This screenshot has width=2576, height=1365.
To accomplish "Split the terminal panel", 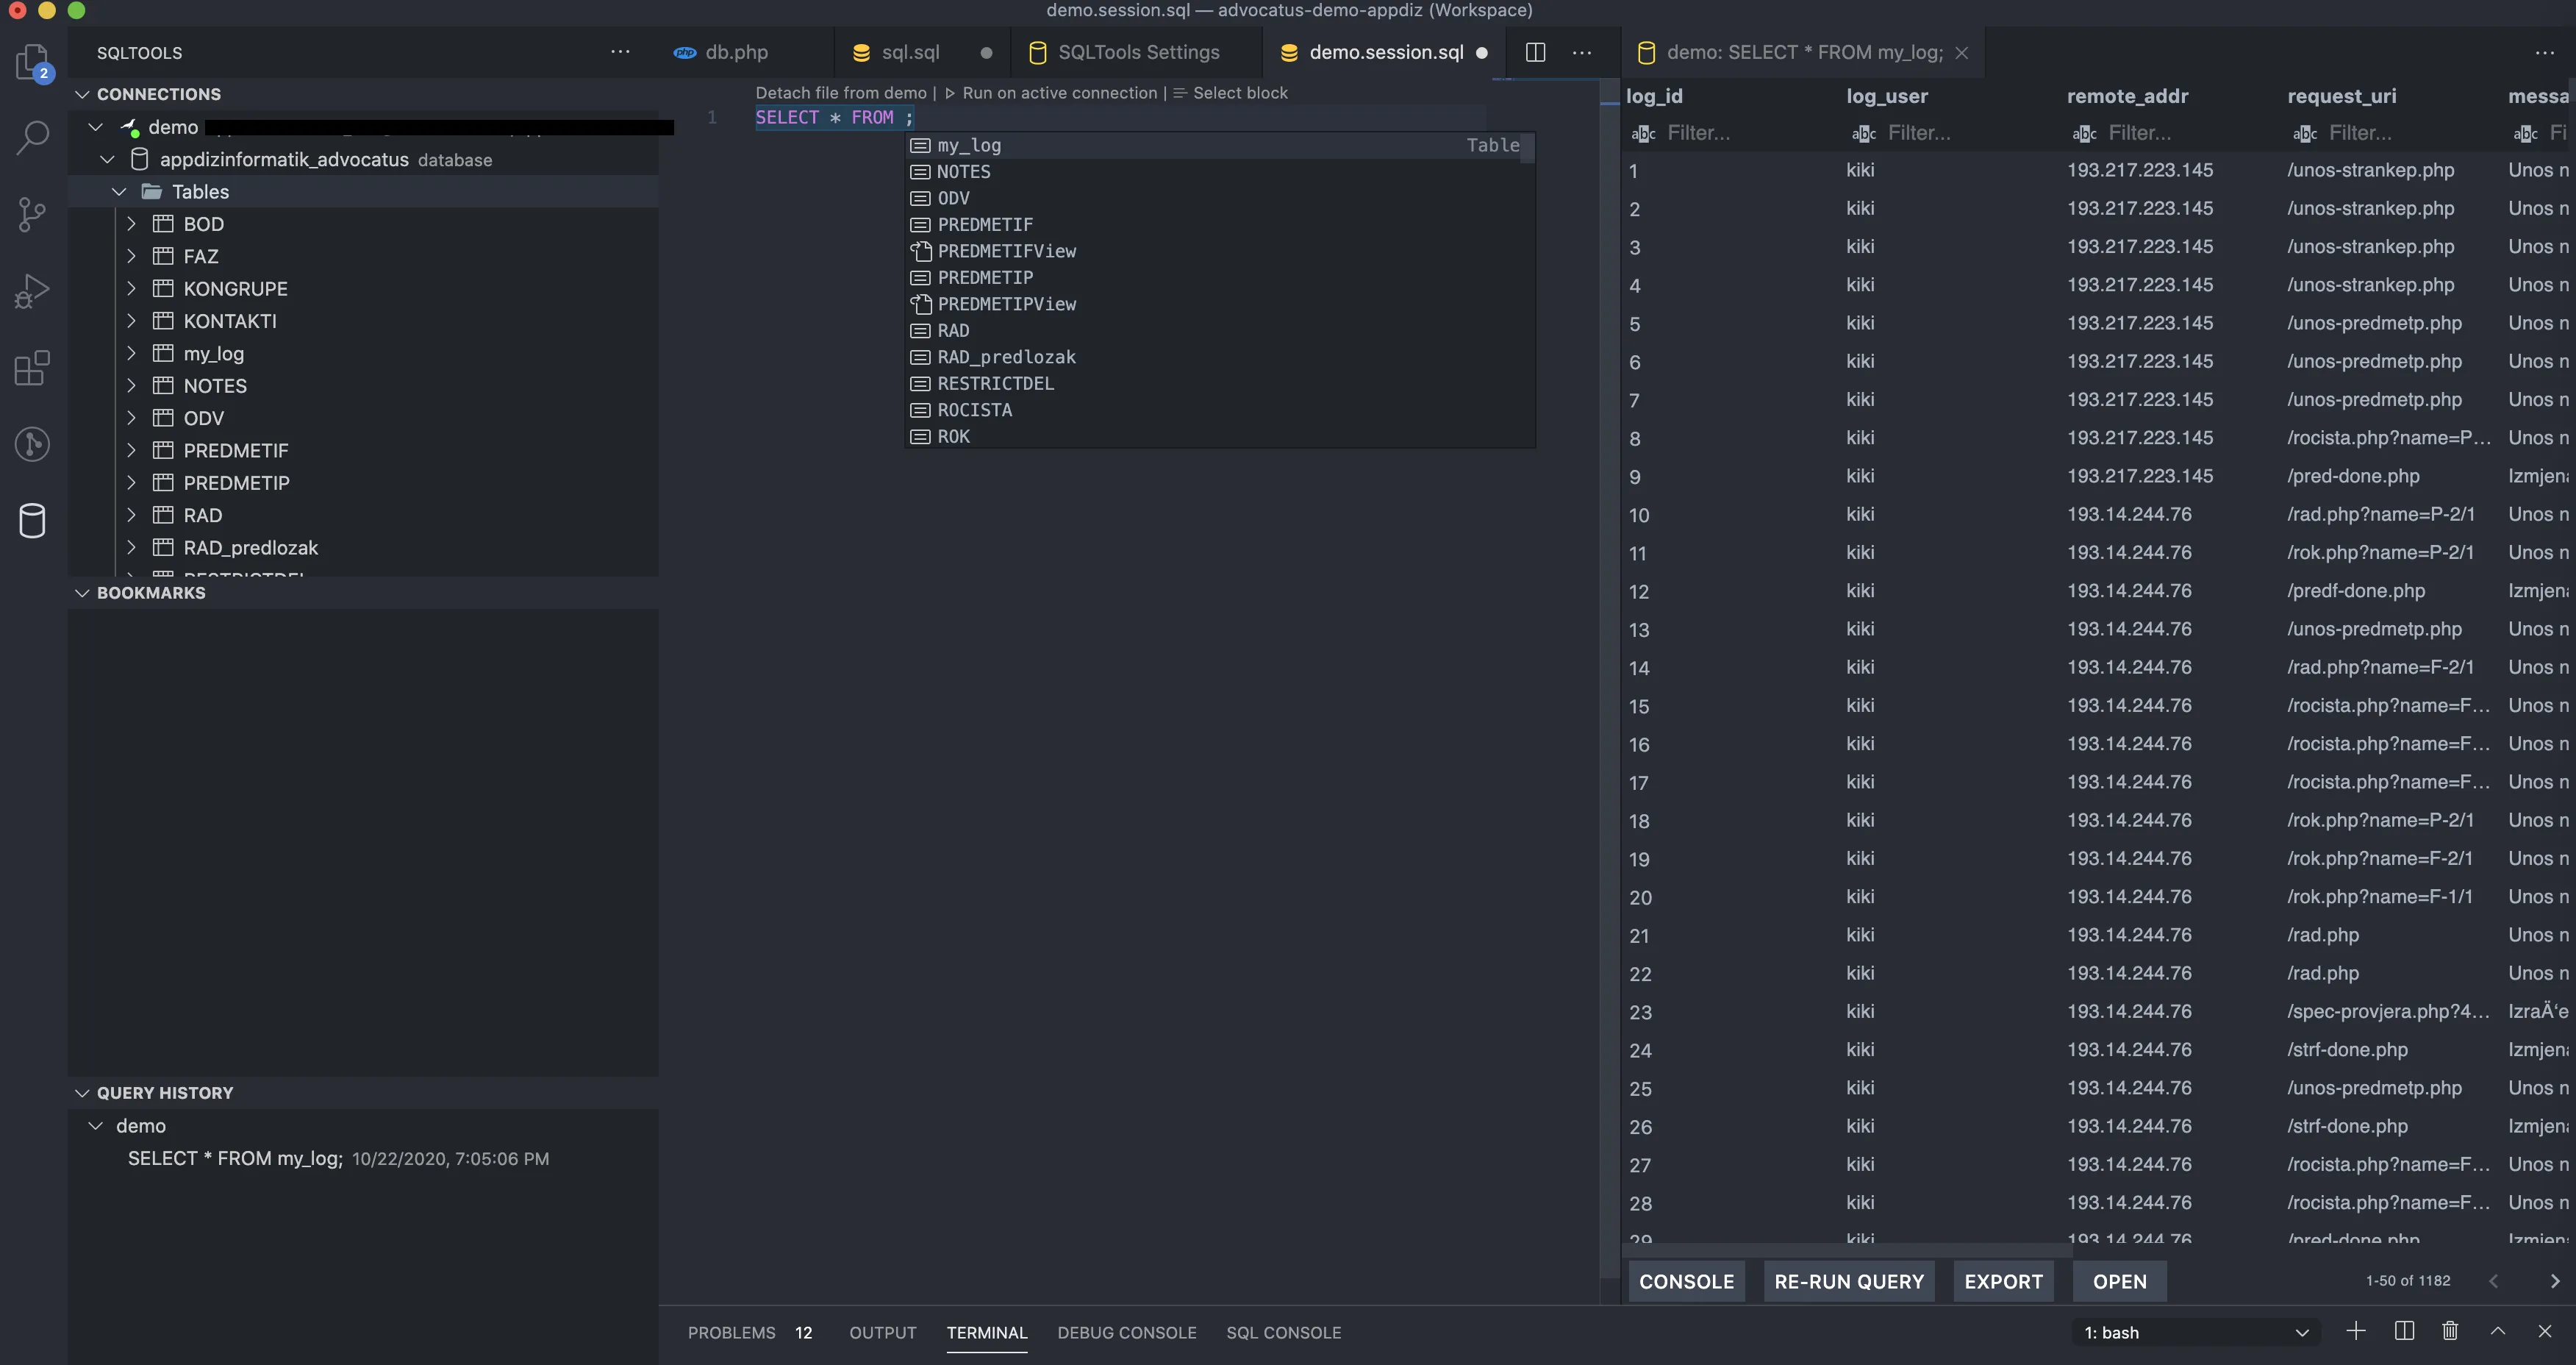I will point(2404,1331).
